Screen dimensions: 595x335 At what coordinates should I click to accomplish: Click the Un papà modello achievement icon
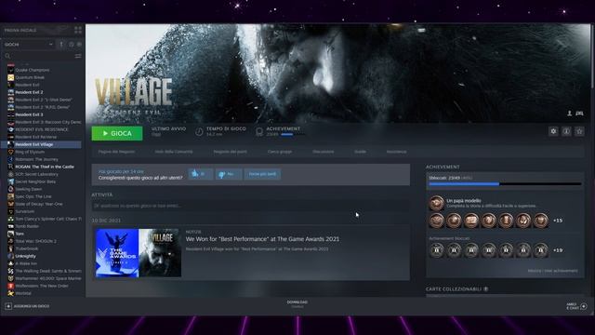point(436,203)
